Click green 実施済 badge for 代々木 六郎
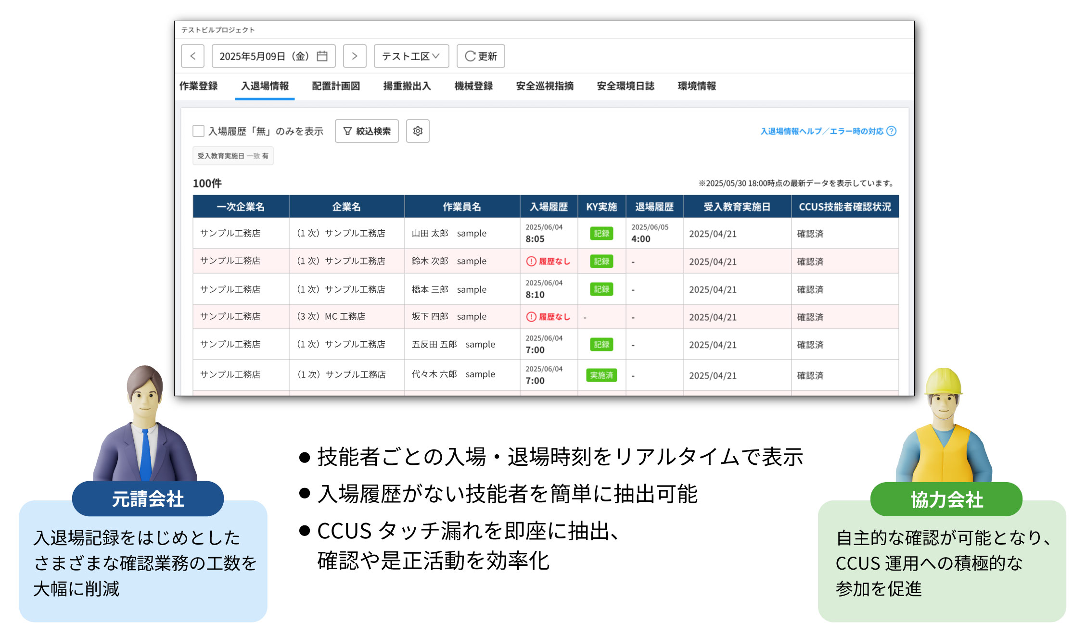 (x=601, y=375)
